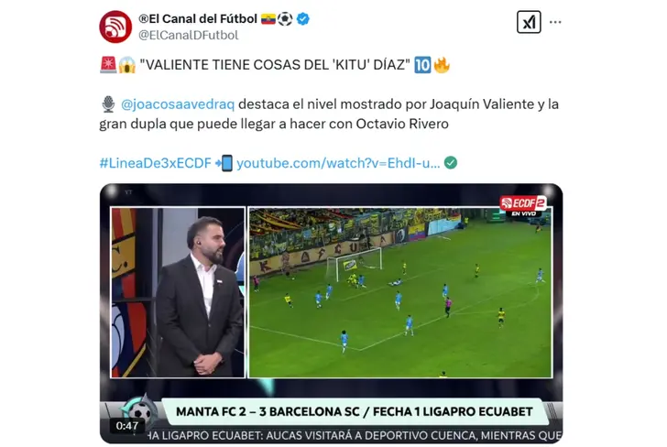Click the siren emoji starting the tweet
This screenshot has height=447, width=667.
click(x=108, y=65)
